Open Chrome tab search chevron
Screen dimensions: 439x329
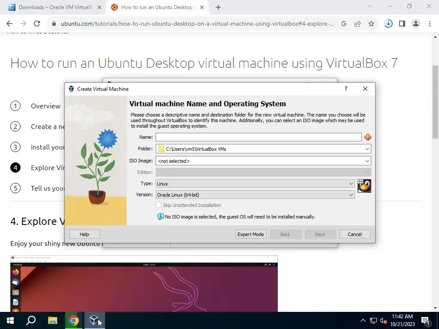click(x=370, y=6)
